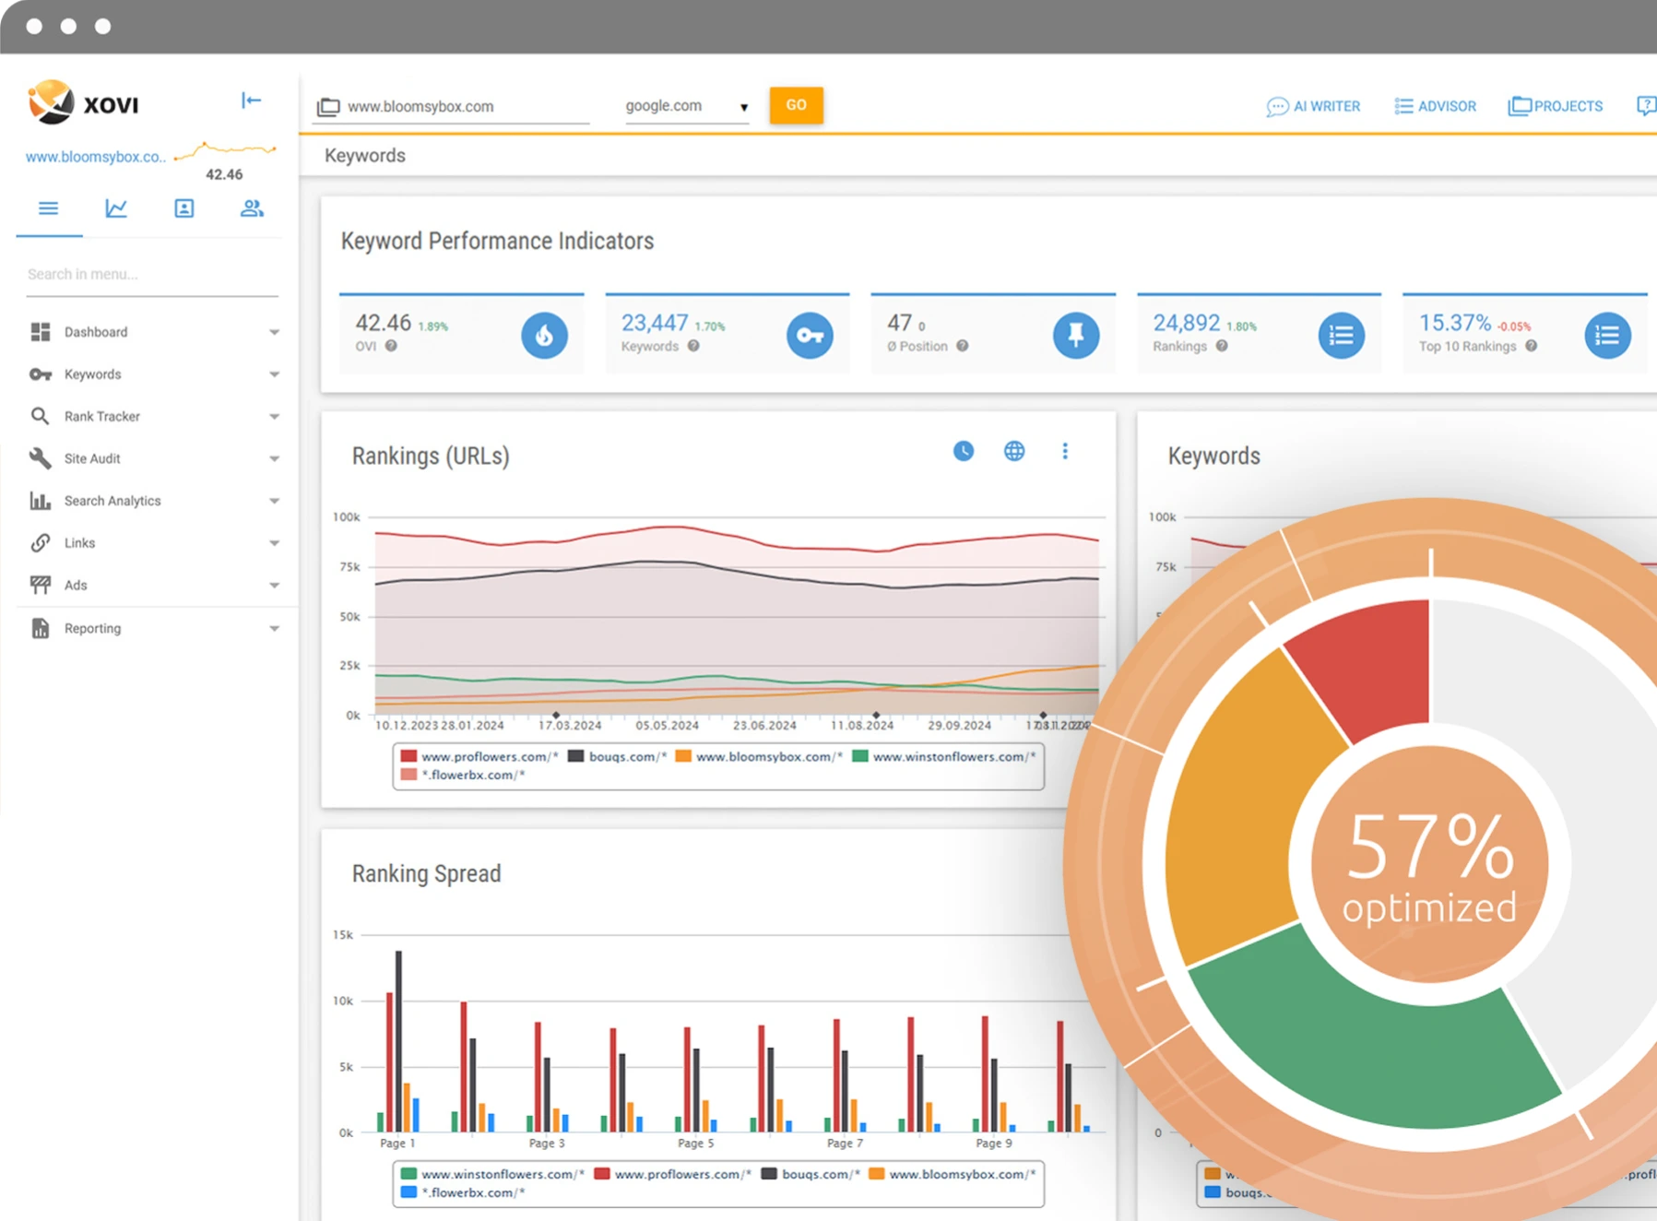
Task: Open the Search Analytics menu item
Action: 112,501
